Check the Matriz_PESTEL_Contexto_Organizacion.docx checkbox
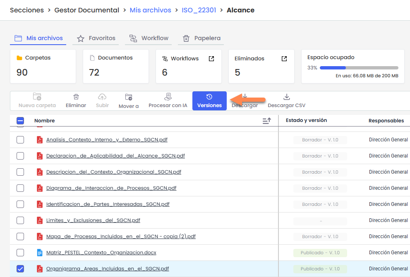The image size is (410, 277). point(20,253)
